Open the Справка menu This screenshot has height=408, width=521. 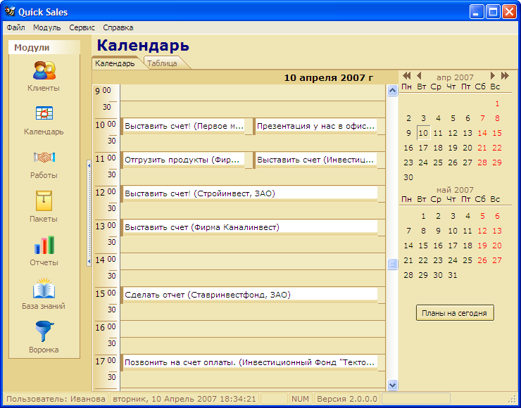pos(118,27)
